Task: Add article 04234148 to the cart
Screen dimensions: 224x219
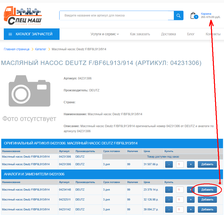Action: click(207, 190)
